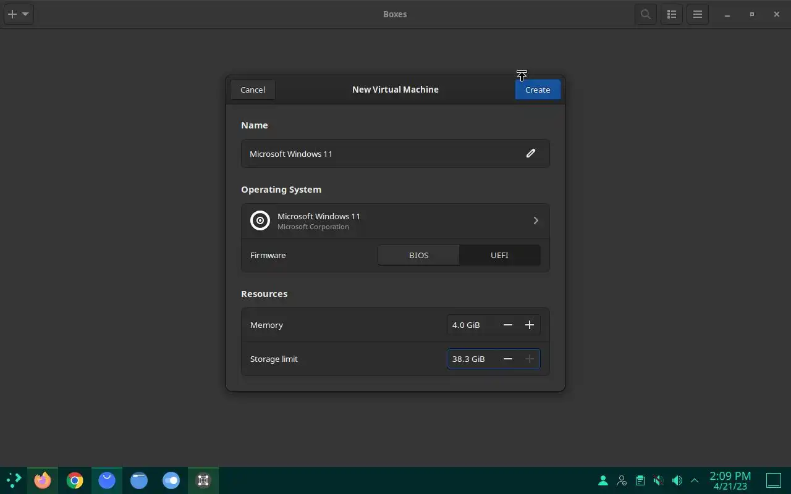The height and width of the screenshot is (494, 791).
Task: Open the Boxes hamburger menu
Action: tap(698, 14)
